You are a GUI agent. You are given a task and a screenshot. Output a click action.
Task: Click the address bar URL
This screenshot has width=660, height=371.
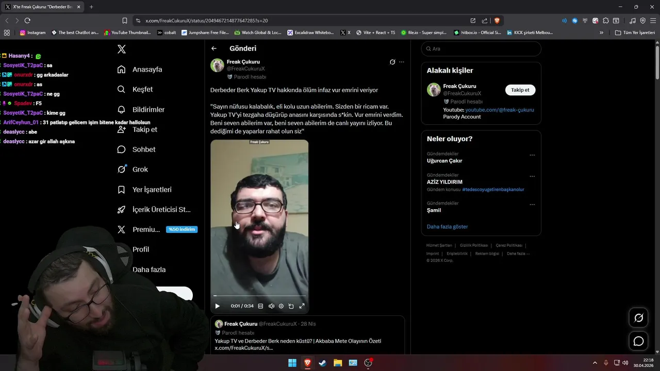pyautogui.click(x=206, y=21)
